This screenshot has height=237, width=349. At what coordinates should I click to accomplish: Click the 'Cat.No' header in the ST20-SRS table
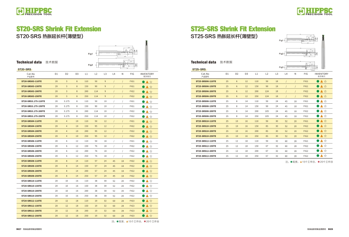pyautogui.click(x=31, y=74)
